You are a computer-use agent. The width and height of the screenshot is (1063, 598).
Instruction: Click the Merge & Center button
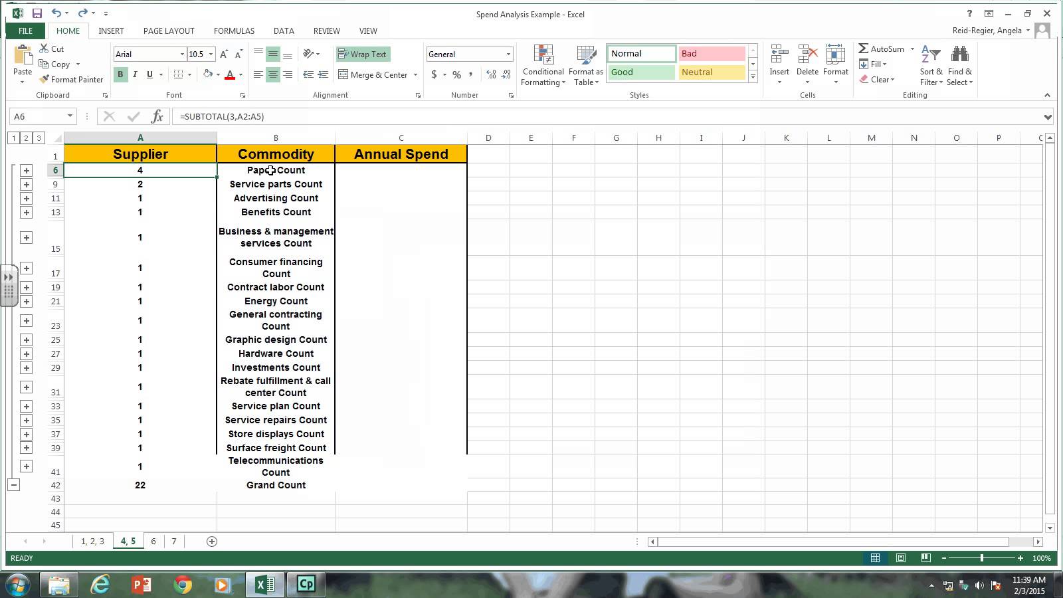373,75
